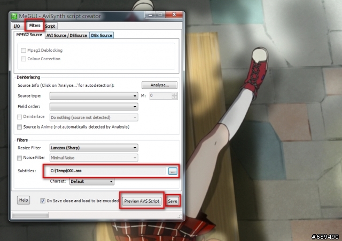
Task: Close the AviSynth script creator window
Action: coord(174,14)
